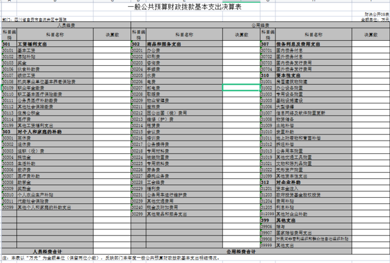Select the 办公费 cell
The width and height of the screenshot is (390, 263).
(154, 50)
